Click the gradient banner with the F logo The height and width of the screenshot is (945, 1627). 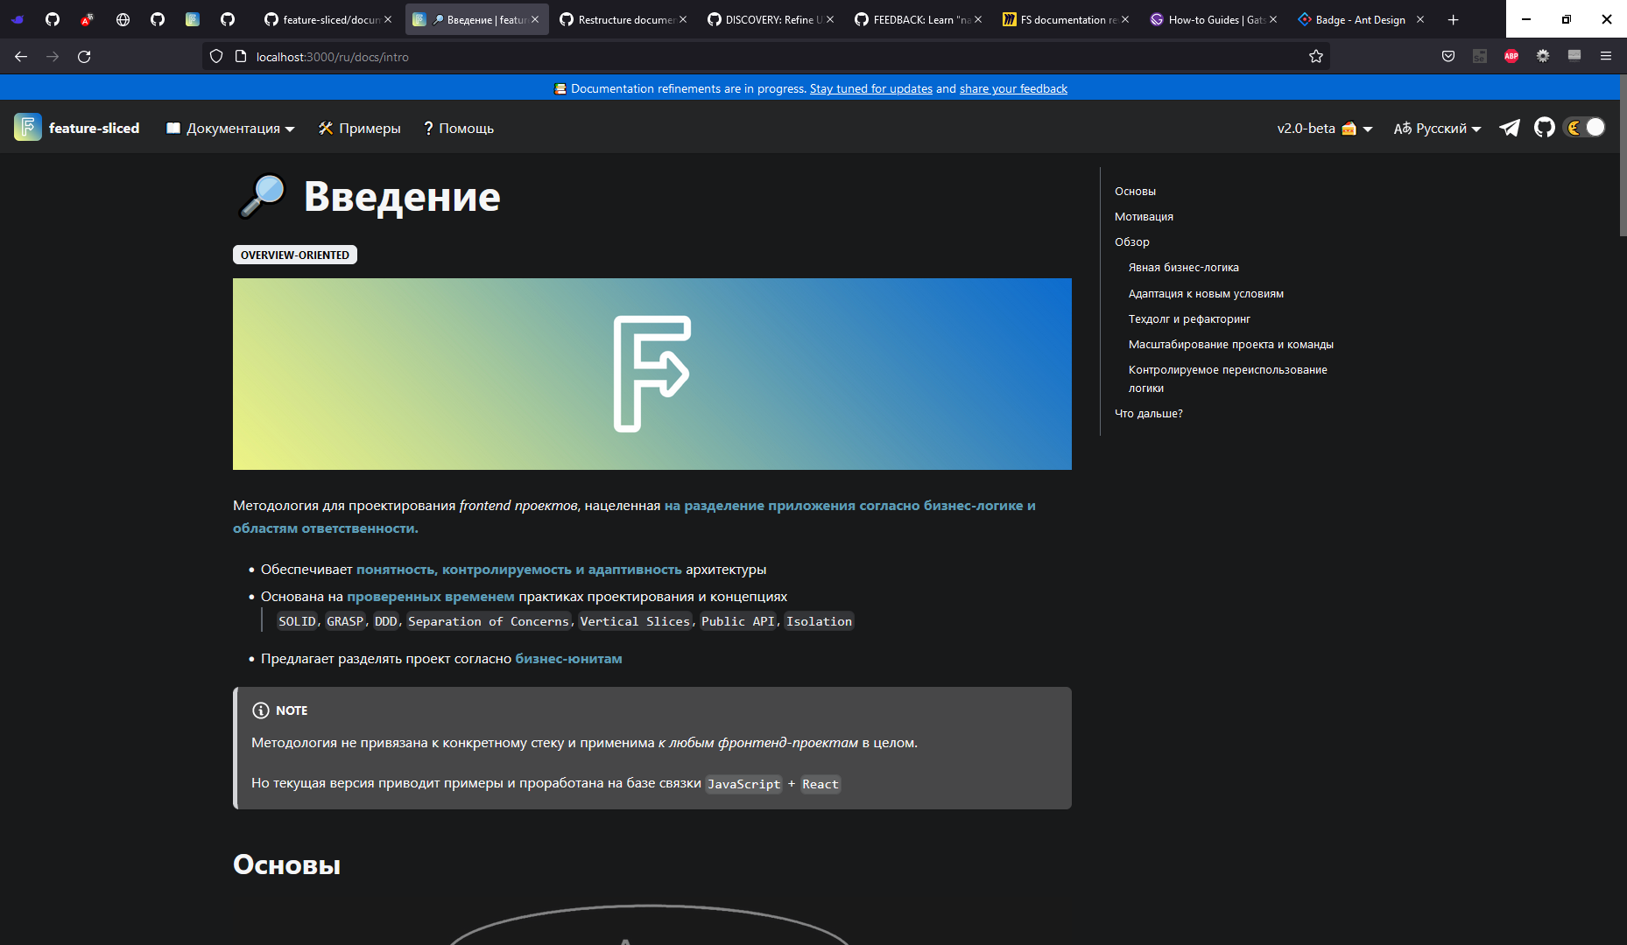coord(652,374)
